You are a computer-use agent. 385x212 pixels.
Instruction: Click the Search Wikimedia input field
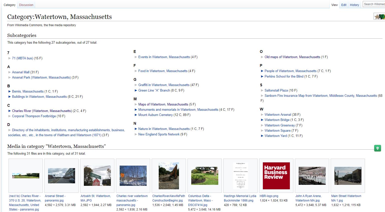coord(374,4)
